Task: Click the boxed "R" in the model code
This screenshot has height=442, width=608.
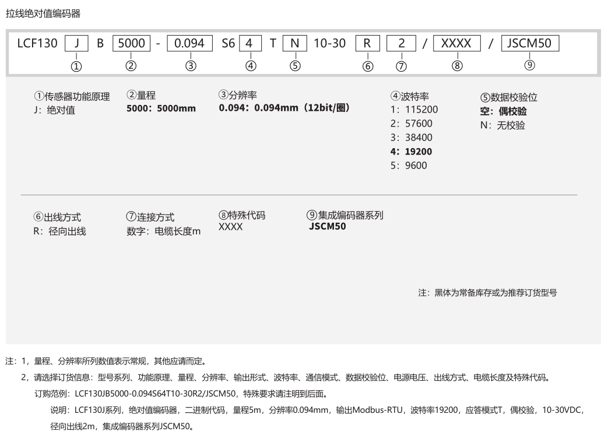Action: [368, 43]
